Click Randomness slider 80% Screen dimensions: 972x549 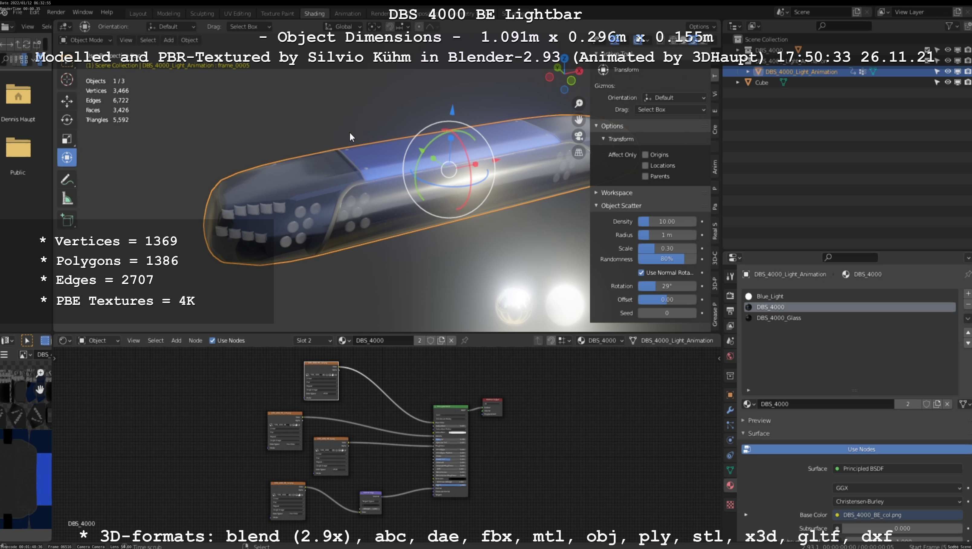pyautogui.click(x=667, y=259)
